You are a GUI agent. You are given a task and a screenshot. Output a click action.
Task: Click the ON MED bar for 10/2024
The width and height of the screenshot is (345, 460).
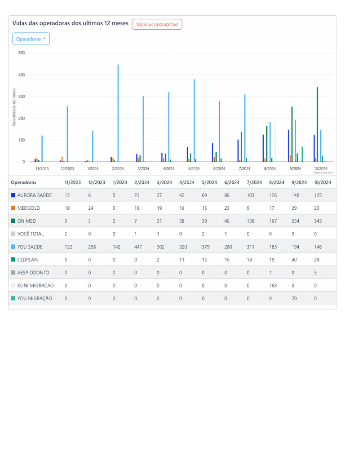tap(318, 124)
